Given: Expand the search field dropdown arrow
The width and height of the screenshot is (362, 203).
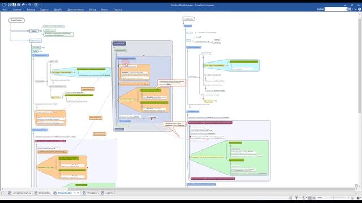Looking at the screenshot, I should (x=346, y=9).
